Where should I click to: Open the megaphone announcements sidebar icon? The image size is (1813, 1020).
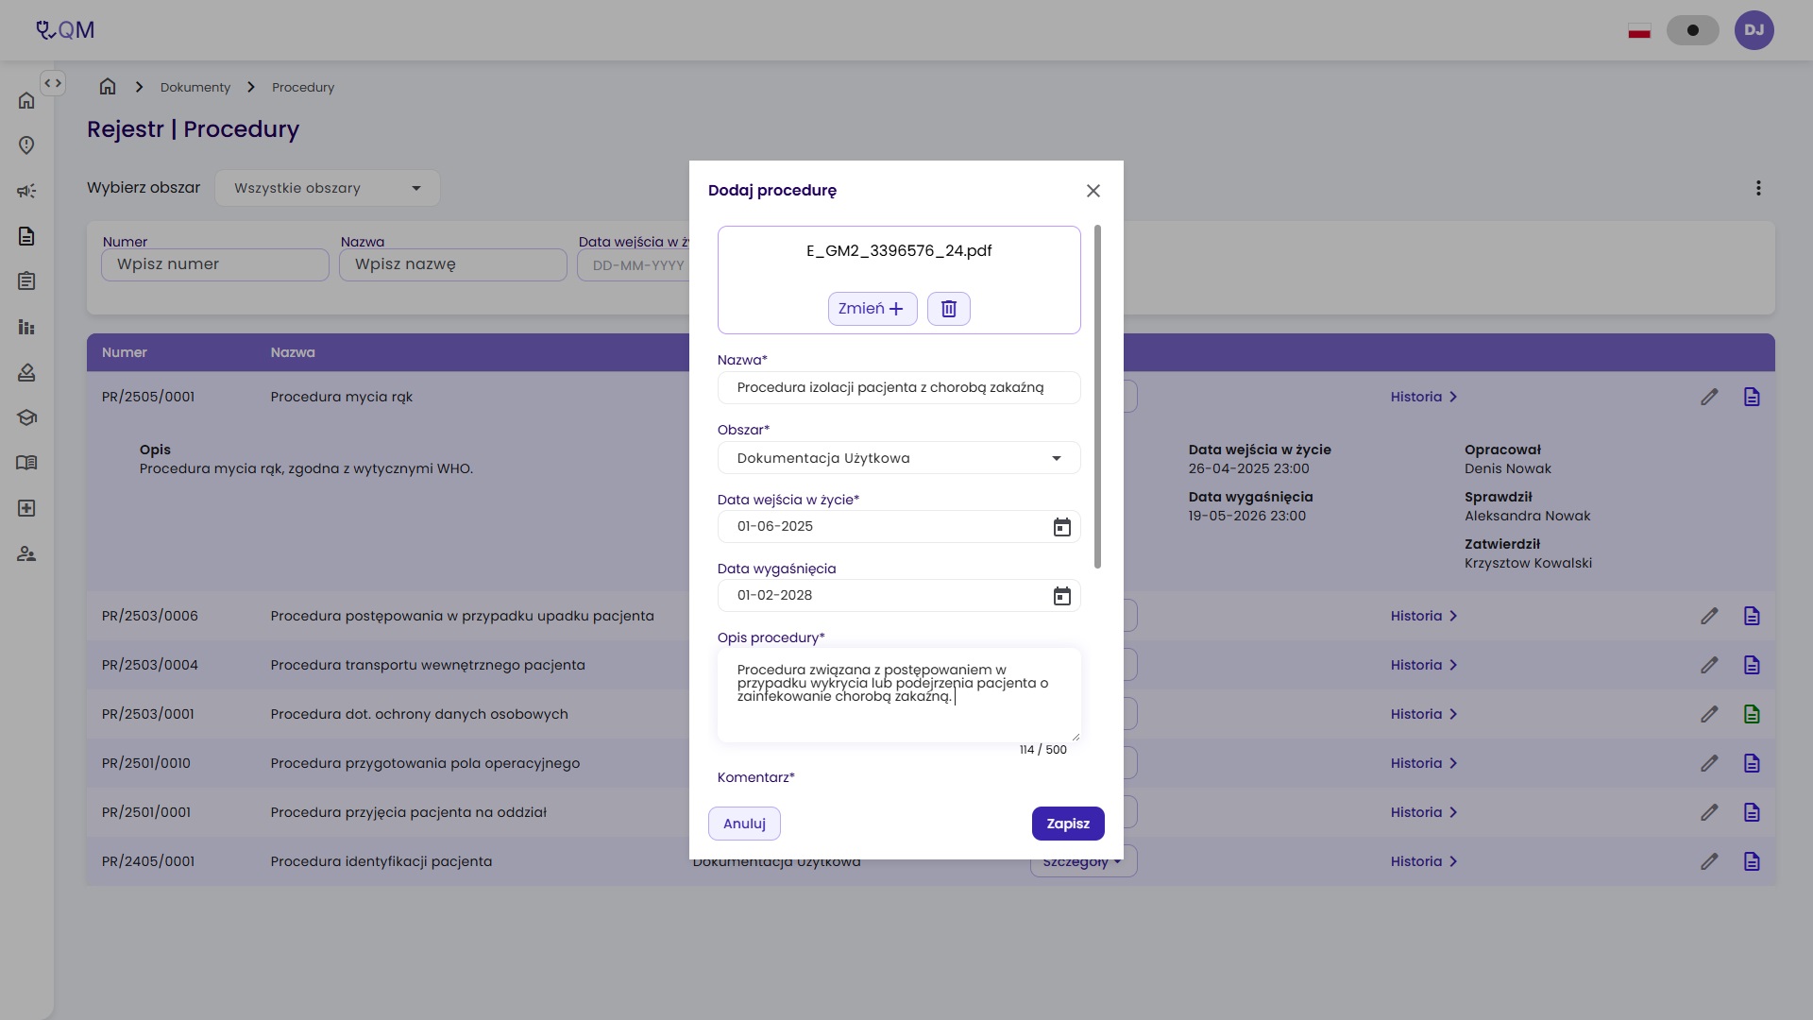[x=26, y=191]
